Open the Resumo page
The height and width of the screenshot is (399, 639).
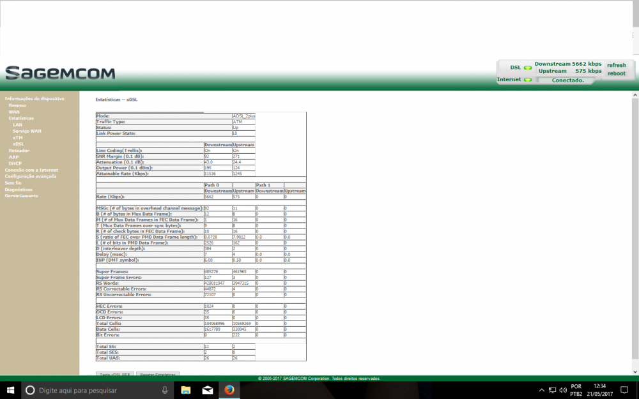point(17,105)
